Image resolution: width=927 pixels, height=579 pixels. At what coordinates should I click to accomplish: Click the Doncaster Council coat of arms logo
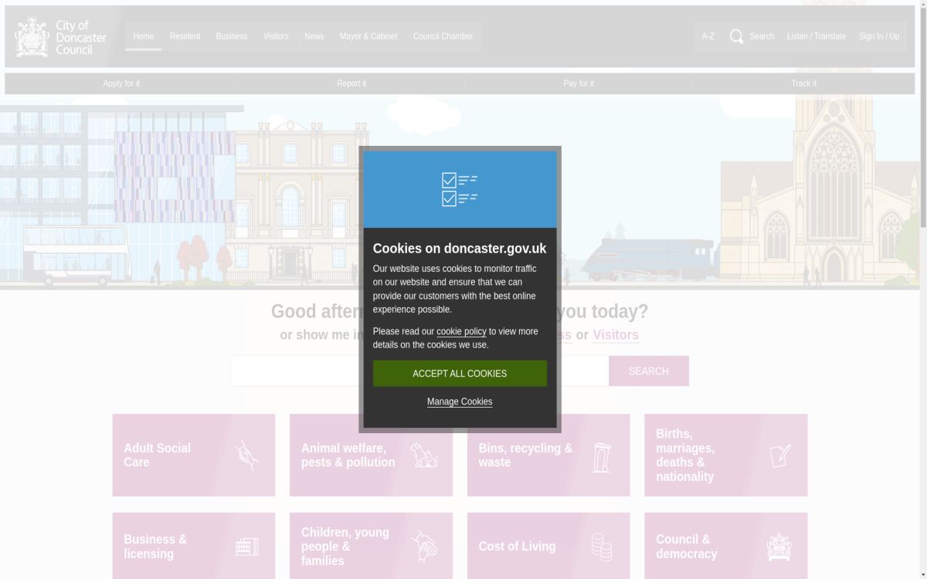[x=31, y=36]
